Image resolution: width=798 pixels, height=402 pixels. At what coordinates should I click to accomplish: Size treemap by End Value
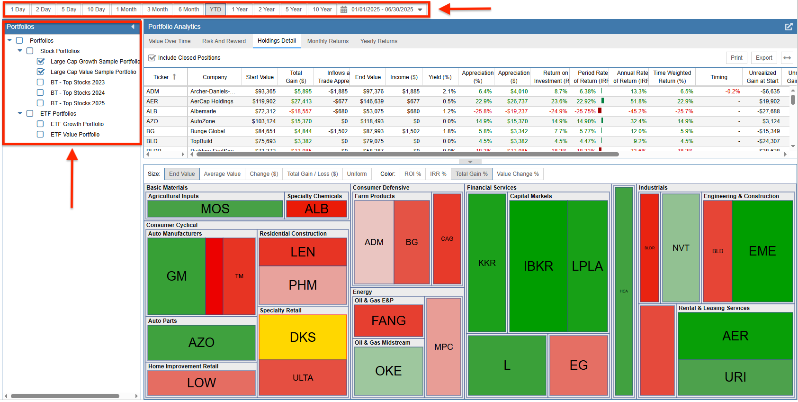182,174
